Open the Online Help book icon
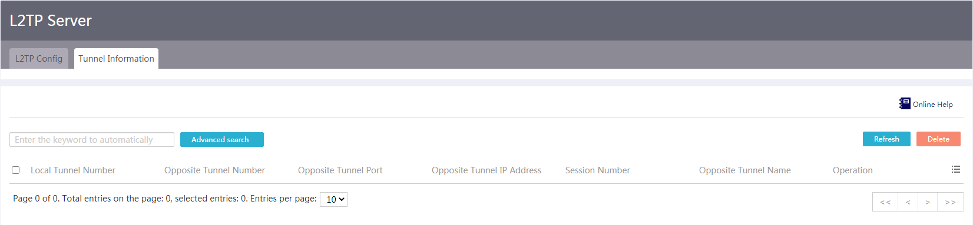Screen dimensions: 973x225 point(905,103)
